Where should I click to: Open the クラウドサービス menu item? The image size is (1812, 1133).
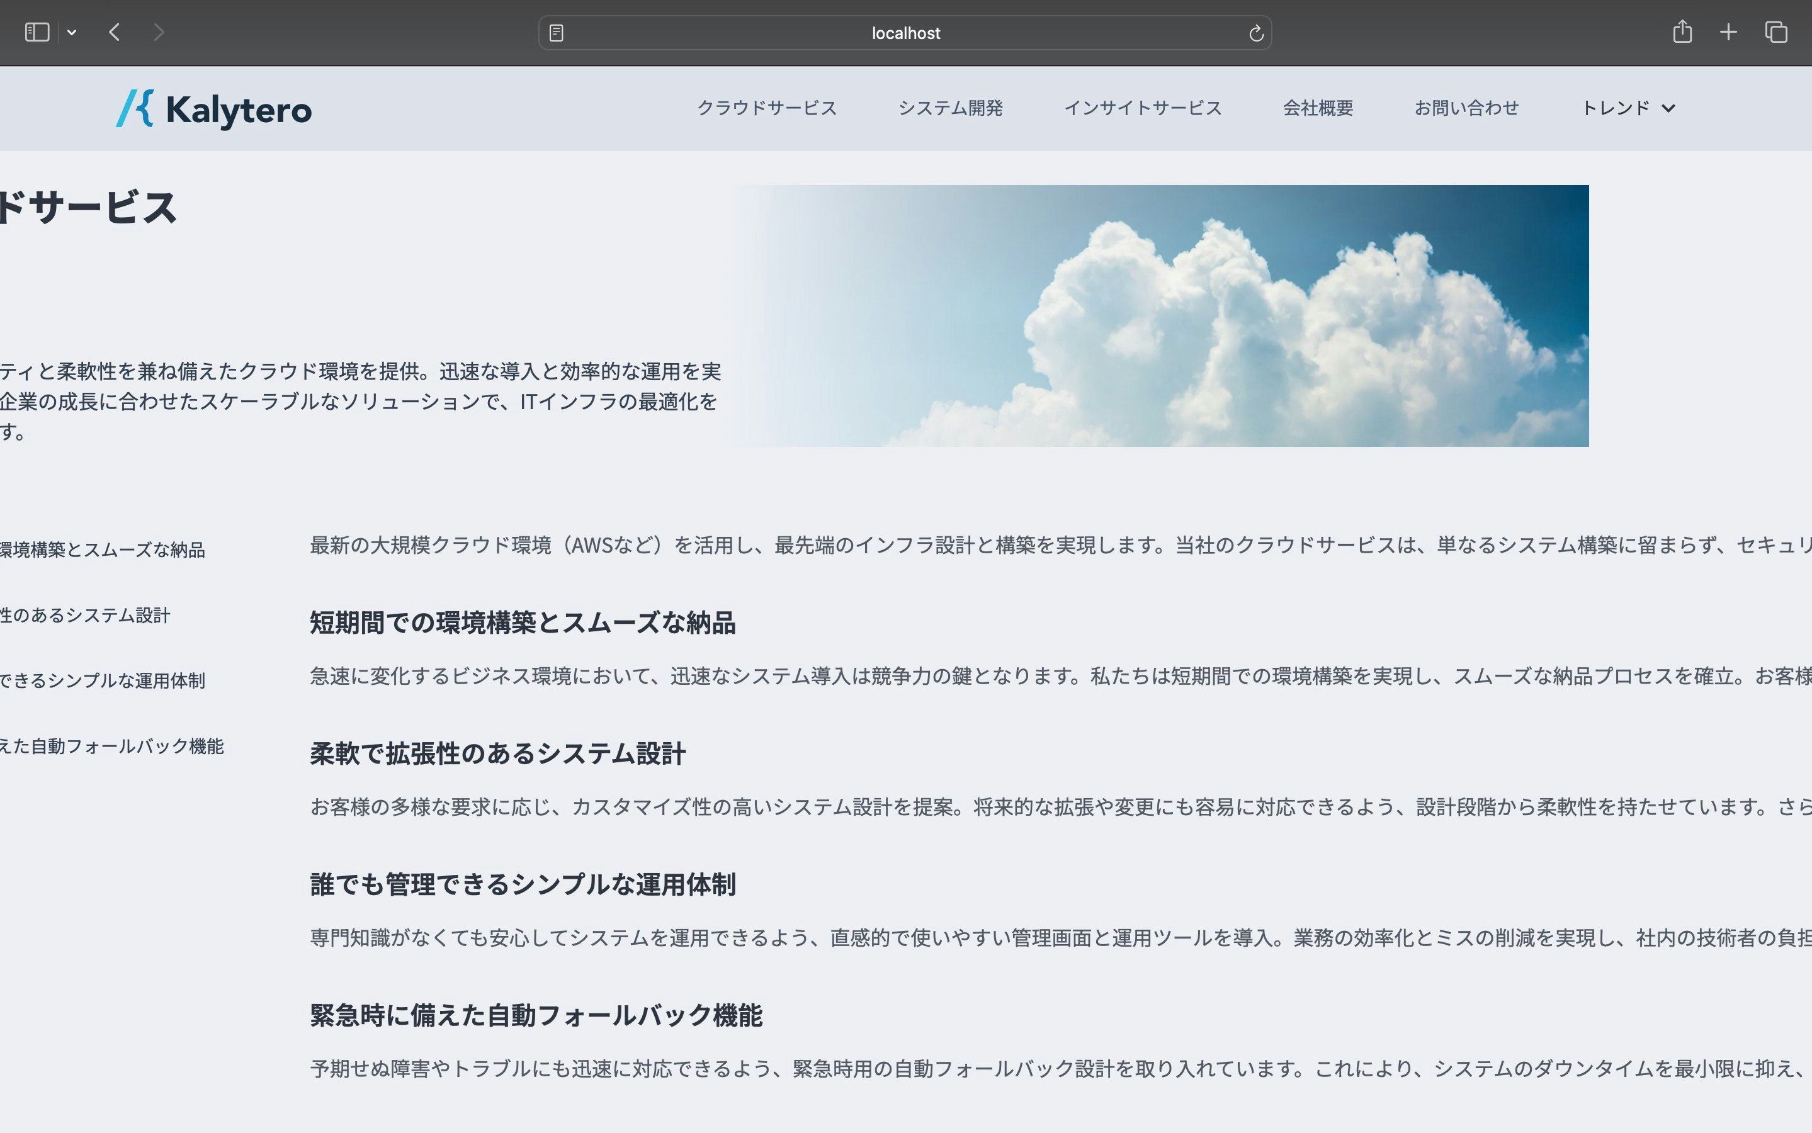[x=767, y=108]
